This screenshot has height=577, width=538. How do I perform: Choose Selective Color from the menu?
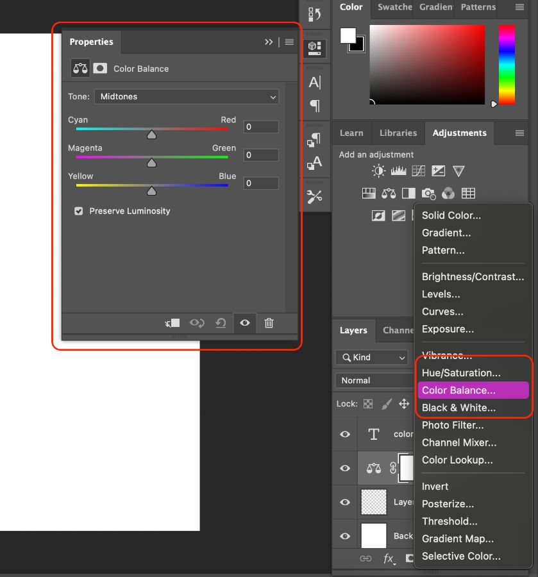[473, 556]
